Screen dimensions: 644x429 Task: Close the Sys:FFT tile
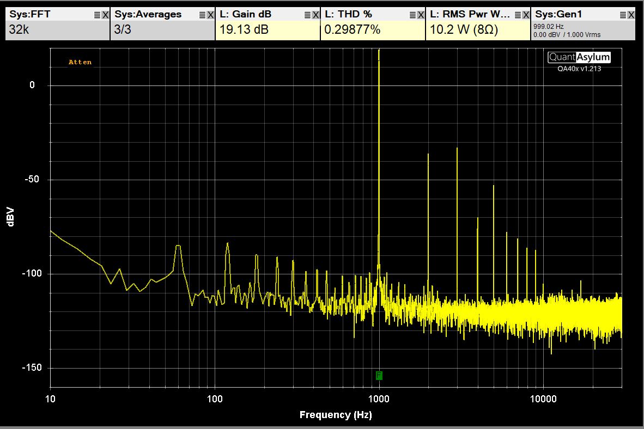tap(105, 15)
